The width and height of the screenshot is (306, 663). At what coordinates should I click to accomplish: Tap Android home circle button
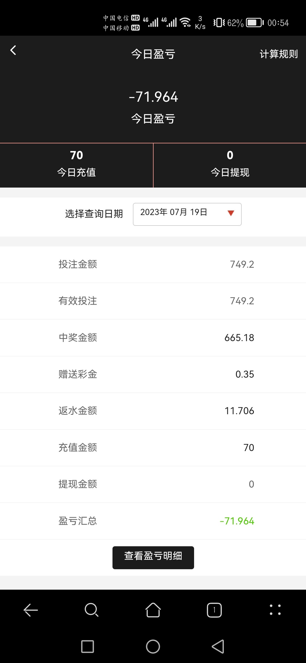[153, 647]
